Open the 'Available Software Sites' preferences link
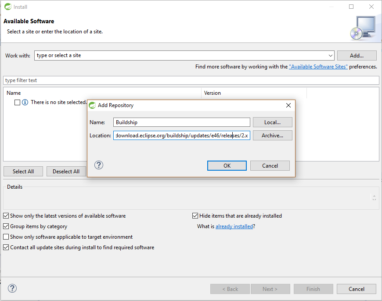Image resolution: width=382 pixels, height=301 pixels. (x=318, y=67)
